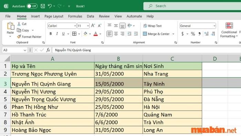Click the Orientation text angle icon
This screenshot has height=136, width=241.
coord(129,26)
